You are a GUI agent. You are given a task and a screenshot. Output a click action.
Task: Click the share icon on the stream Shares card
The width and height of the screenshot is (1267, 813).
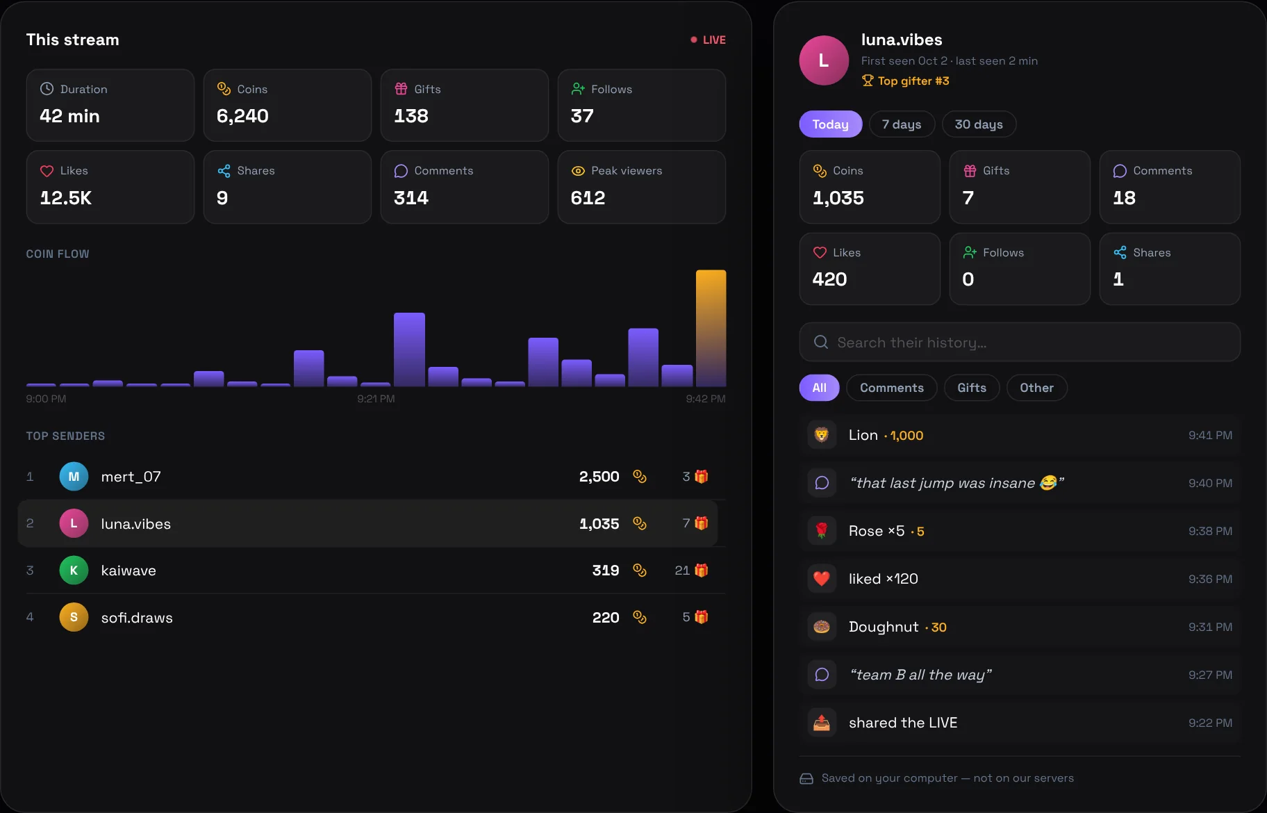coord(224,171)
